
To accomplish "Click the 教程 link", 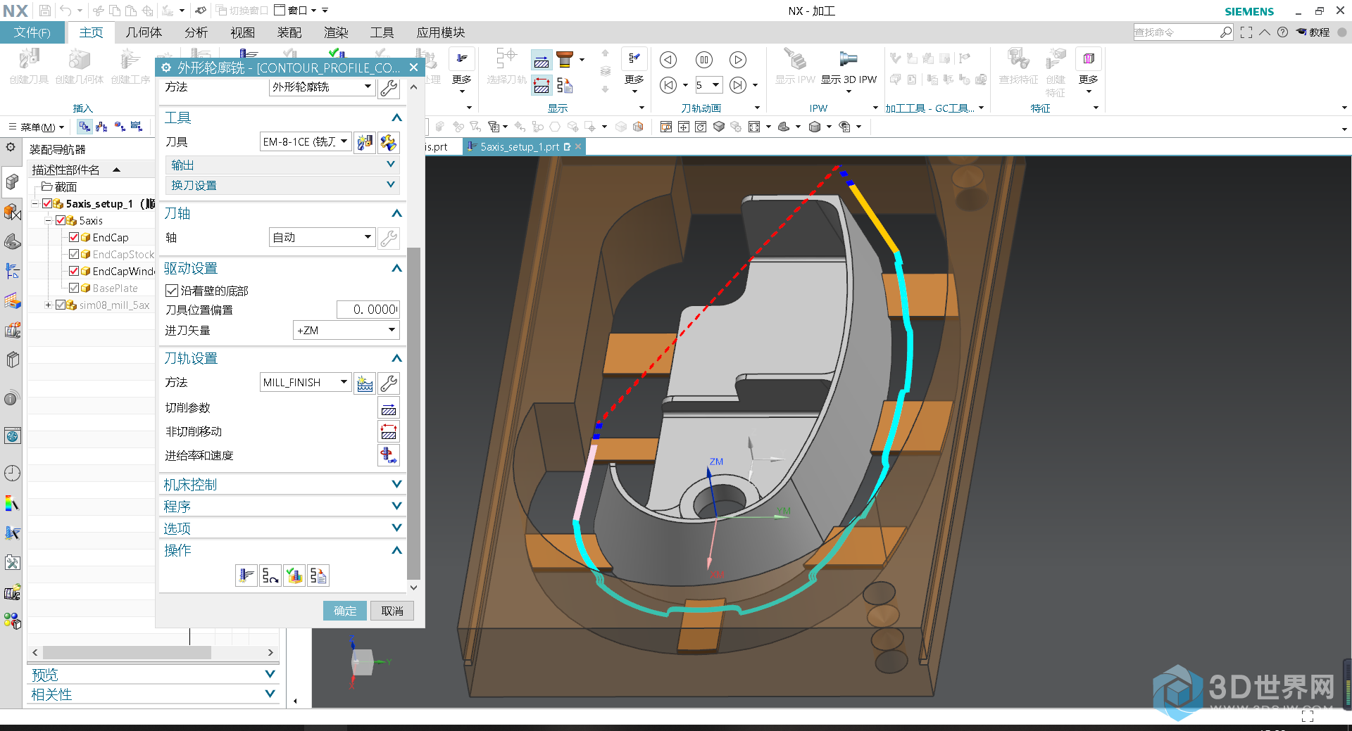I will point(1313,32).
